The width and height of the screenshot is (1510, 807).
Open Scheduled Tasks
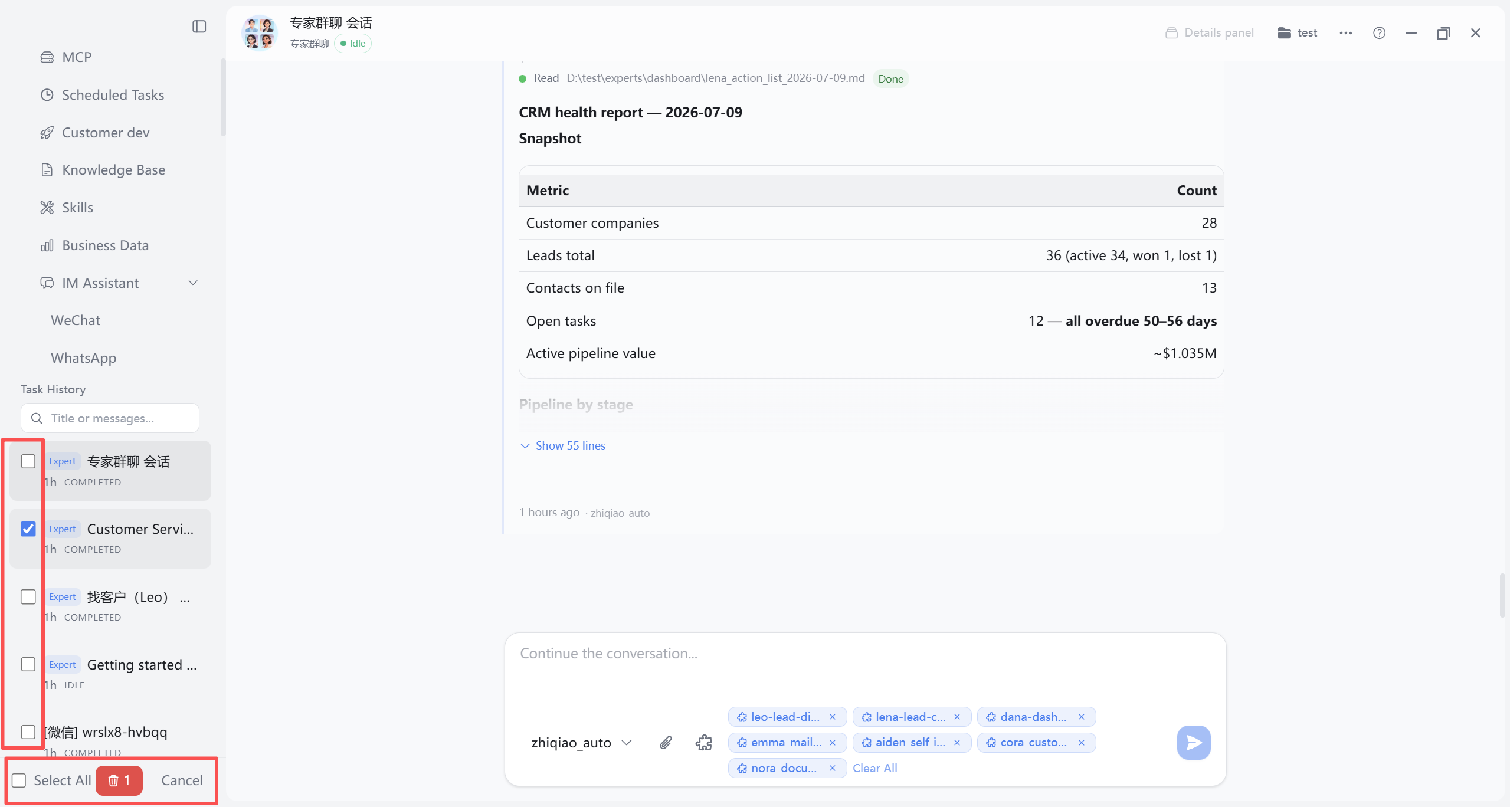pos(101,95)
